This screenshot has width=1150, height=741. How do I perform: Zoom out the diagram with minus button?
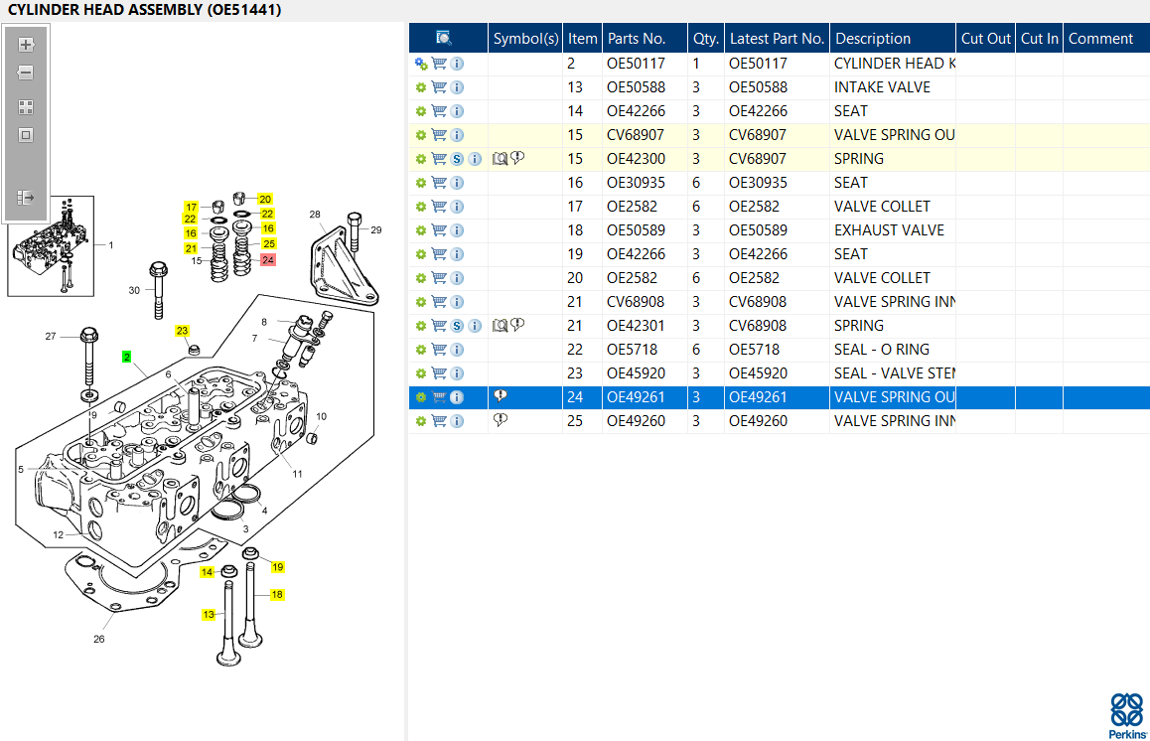(26, 73)
